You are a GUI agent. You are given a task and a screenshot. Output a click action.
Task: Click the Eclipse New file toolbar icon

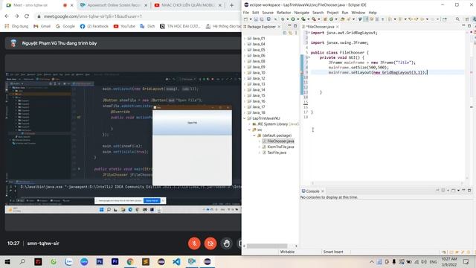(x=245, y=19)
